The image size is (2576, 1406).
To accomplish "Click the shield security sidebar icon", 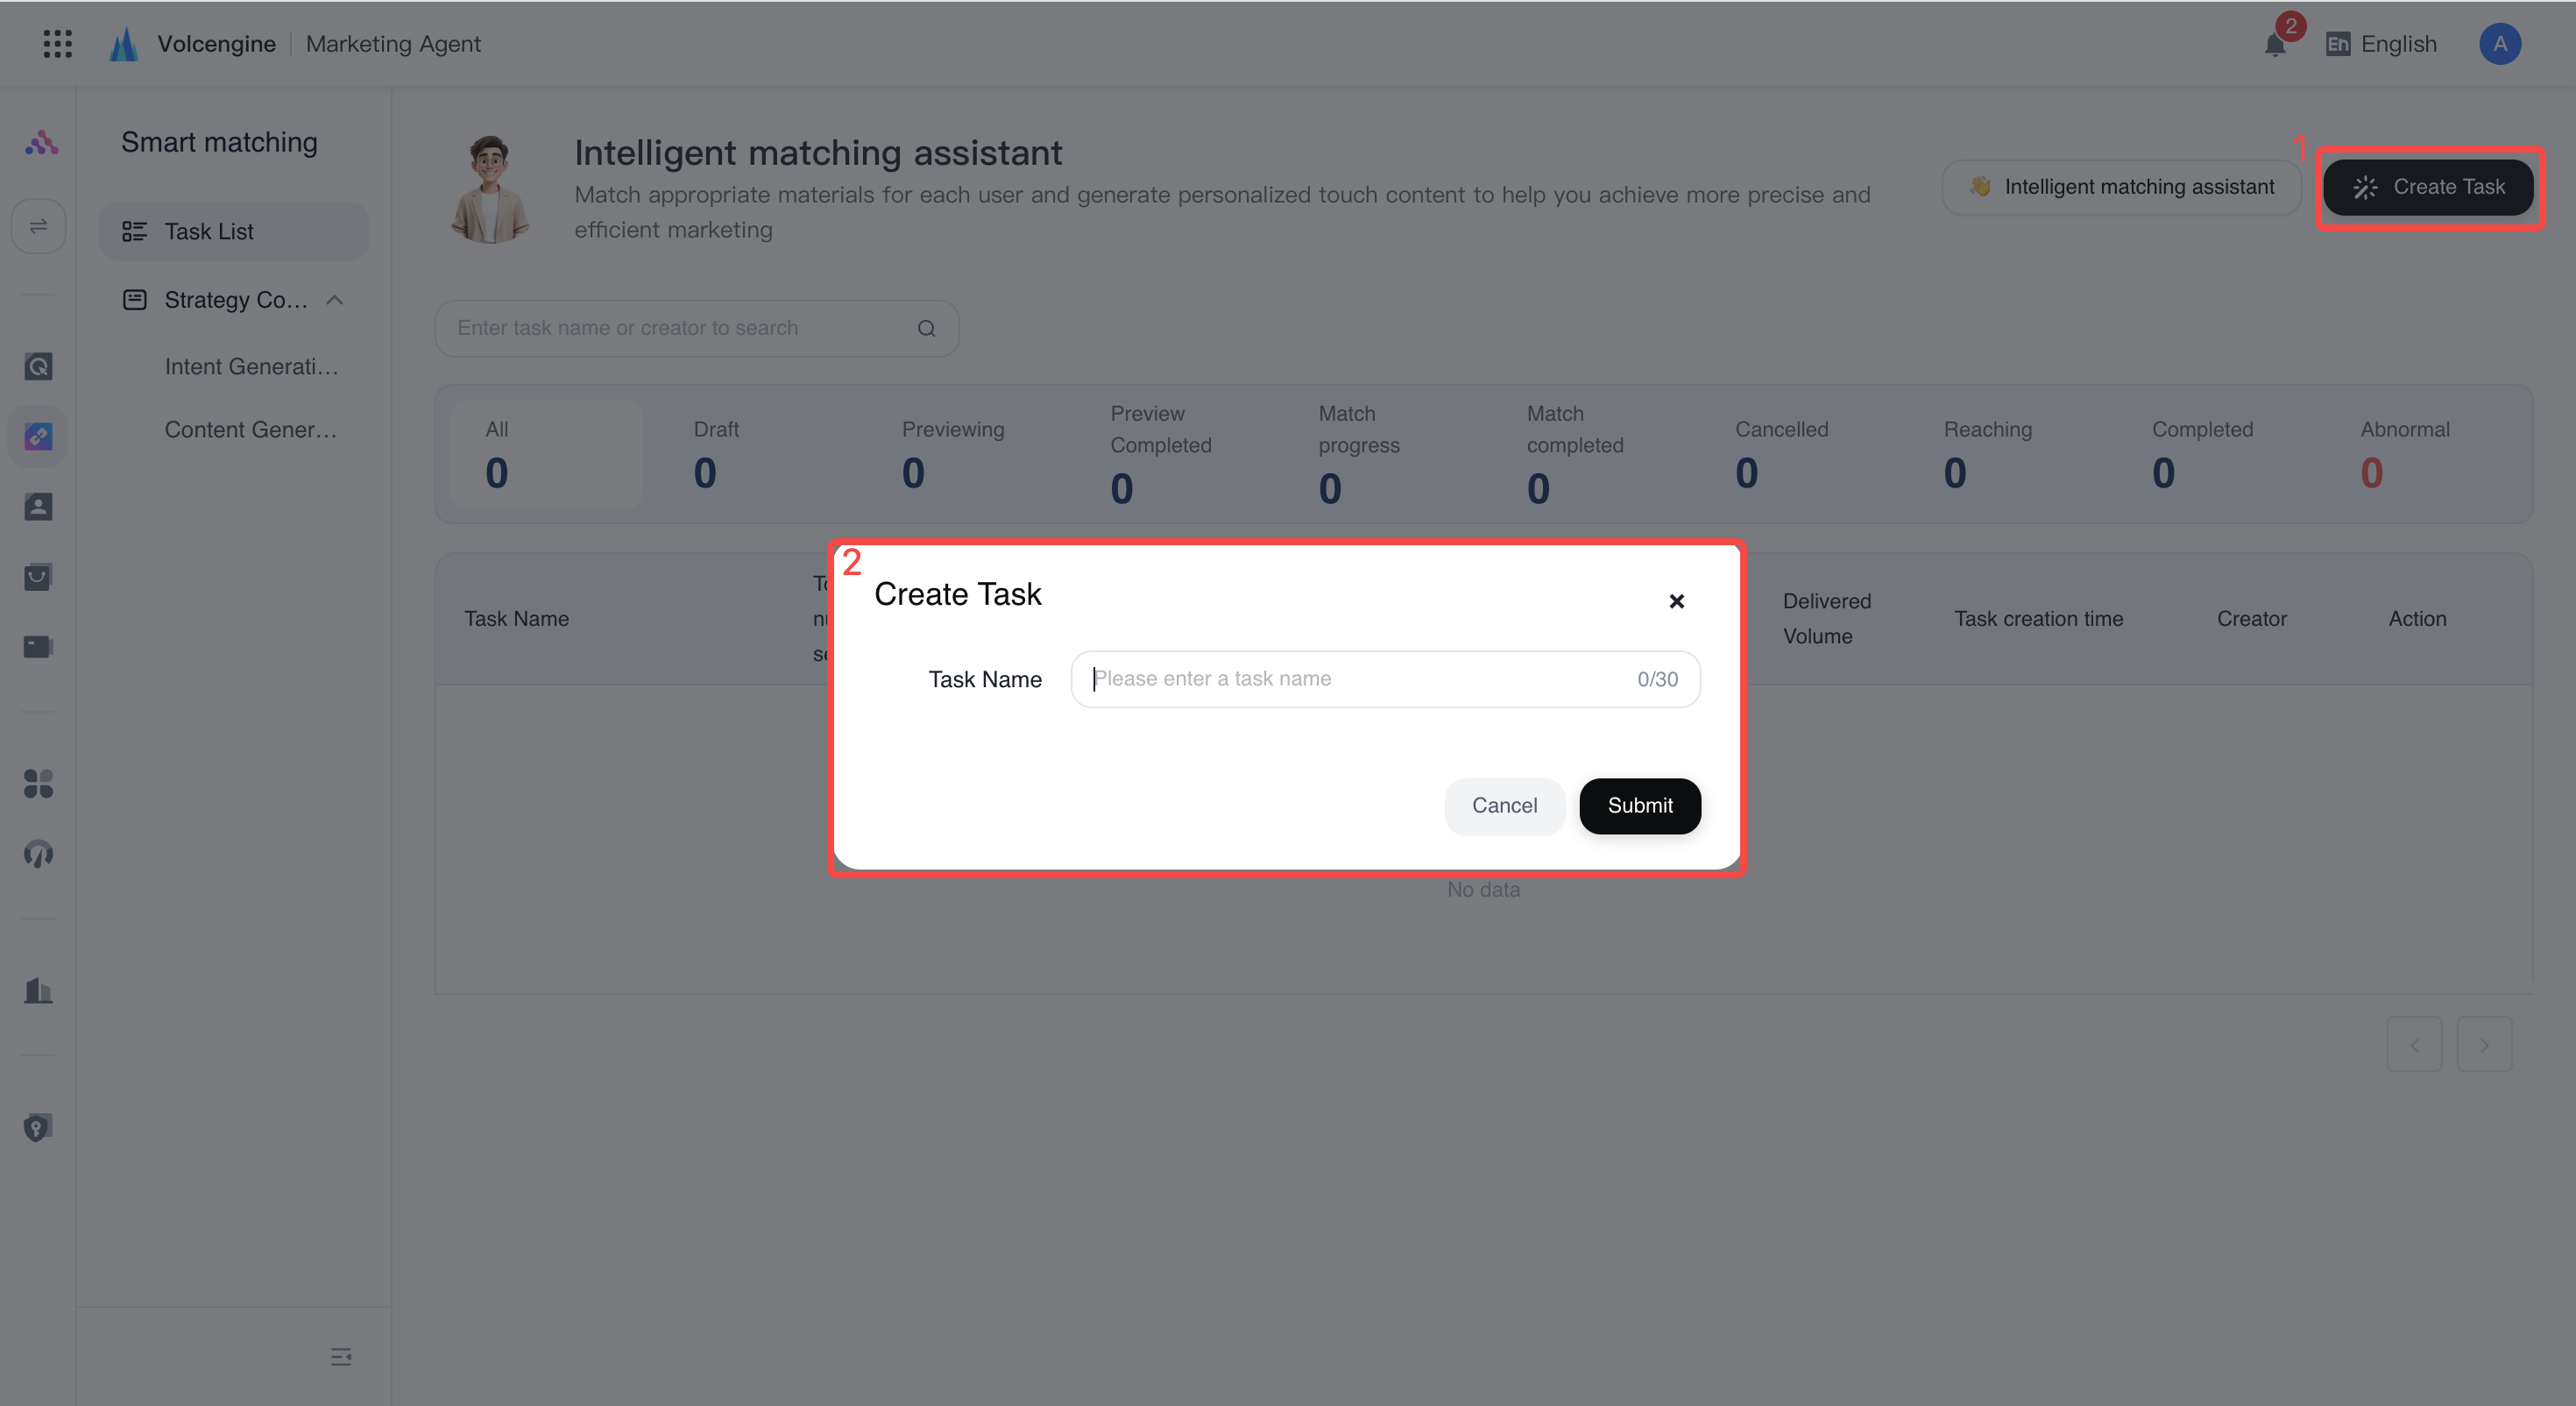I will [38, 1128].
